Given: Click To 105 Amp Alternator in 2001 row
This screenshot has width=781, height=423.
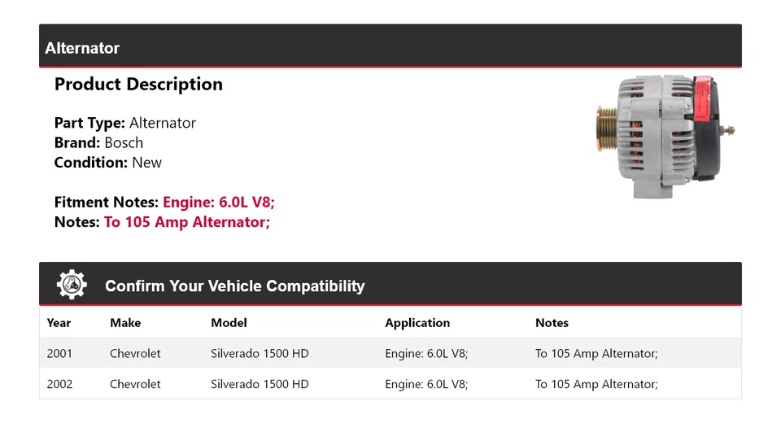Looking at the screenshot, I should coord(596,354).
